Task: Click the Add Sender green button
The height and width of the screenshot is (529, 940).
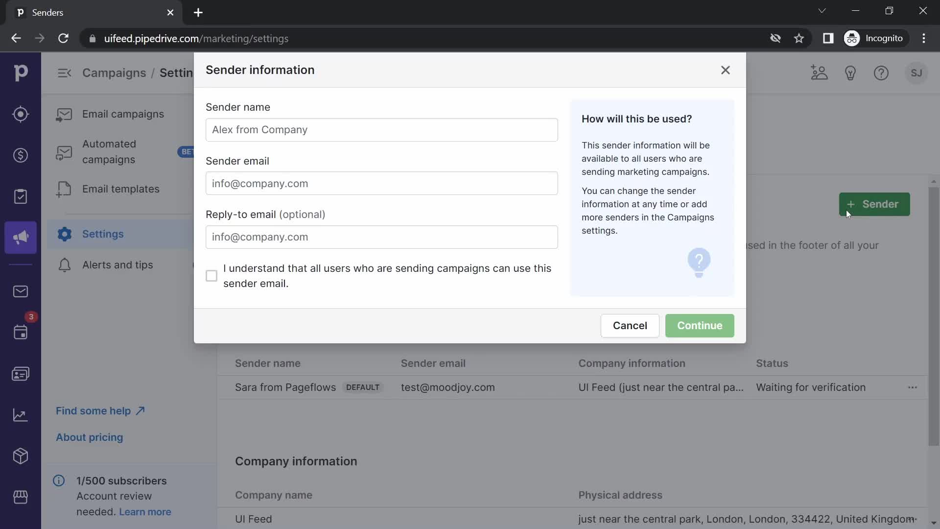Action: click(875, 204)
